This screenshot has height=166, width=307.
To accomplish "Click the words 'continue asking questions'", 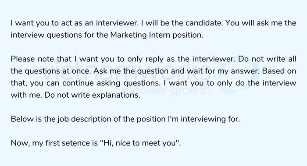I will click(x=111, y=83).
